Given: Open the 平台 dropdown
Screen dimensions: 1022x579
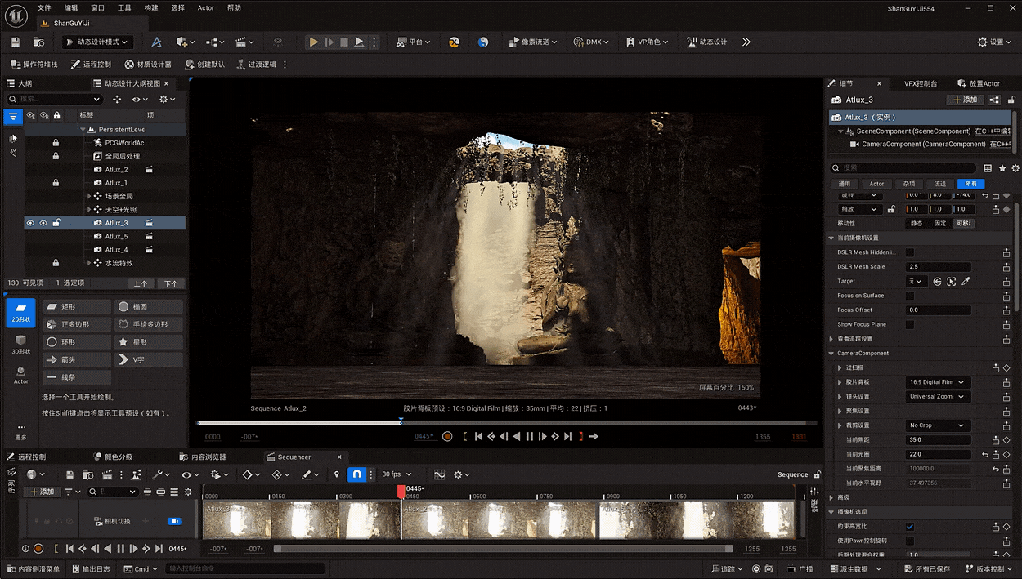Looking at the screenshot, I should click(x=413, y=42).
